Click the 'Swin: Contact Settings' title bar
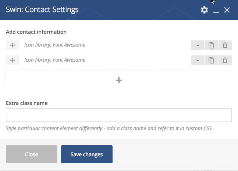238x171 pixels. [42, 10]
